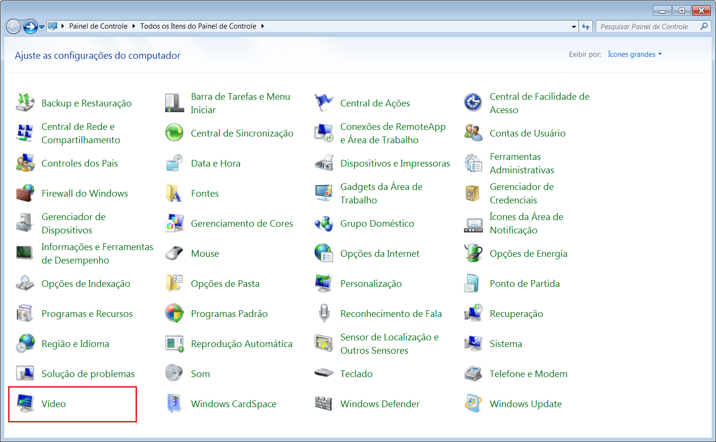Click the Painel de Controle breadcrumb

coord(98,26)
